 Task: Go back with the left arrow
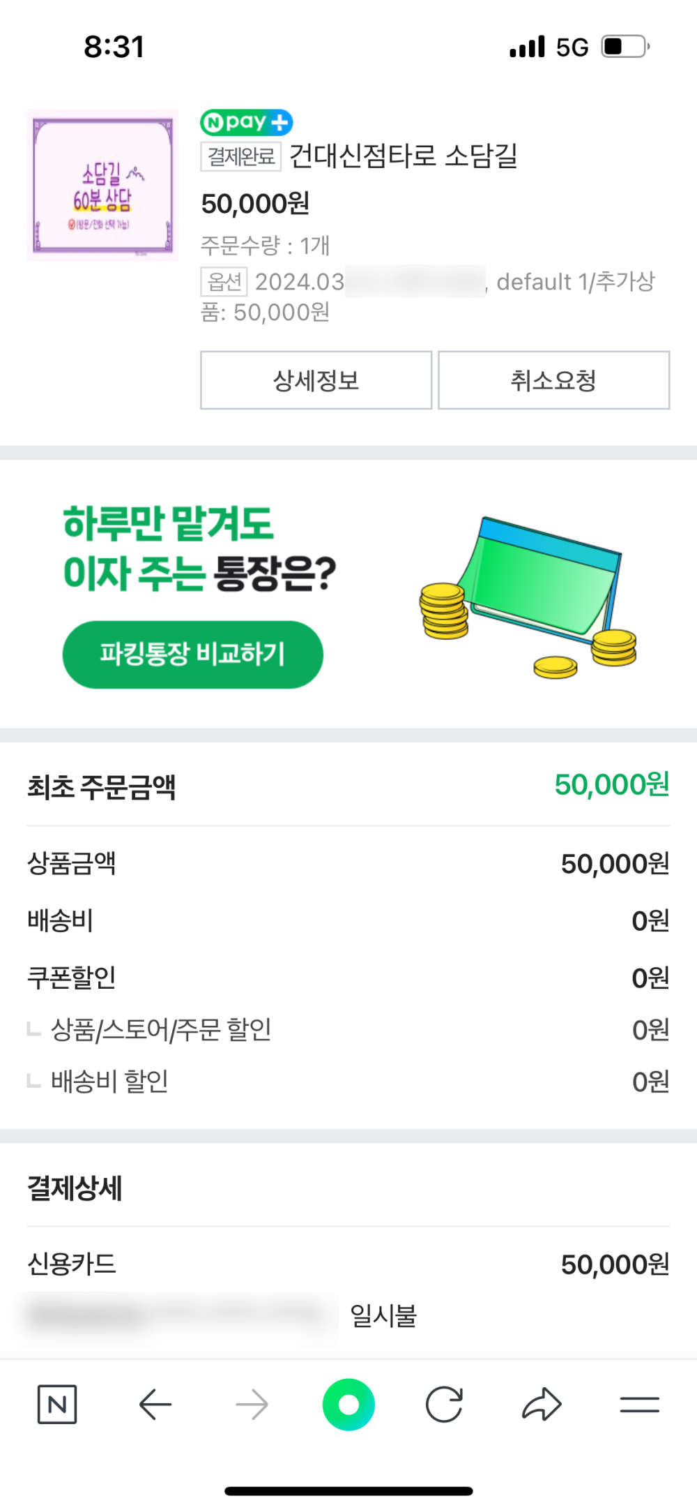(x=155, y=1404)
